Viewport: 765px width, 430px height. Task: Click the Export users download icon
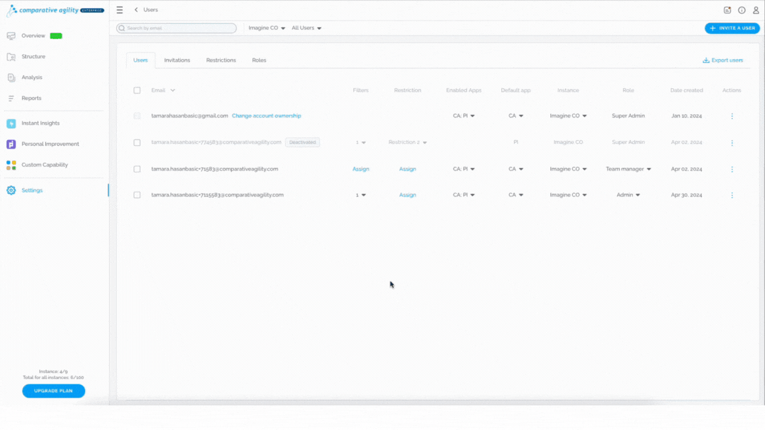click(x=706, y=60)
